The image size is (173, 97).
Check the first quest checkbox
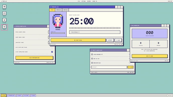tap(92, 54)
